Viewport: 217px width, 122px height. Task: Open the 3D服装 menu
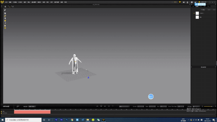(15, 2)
